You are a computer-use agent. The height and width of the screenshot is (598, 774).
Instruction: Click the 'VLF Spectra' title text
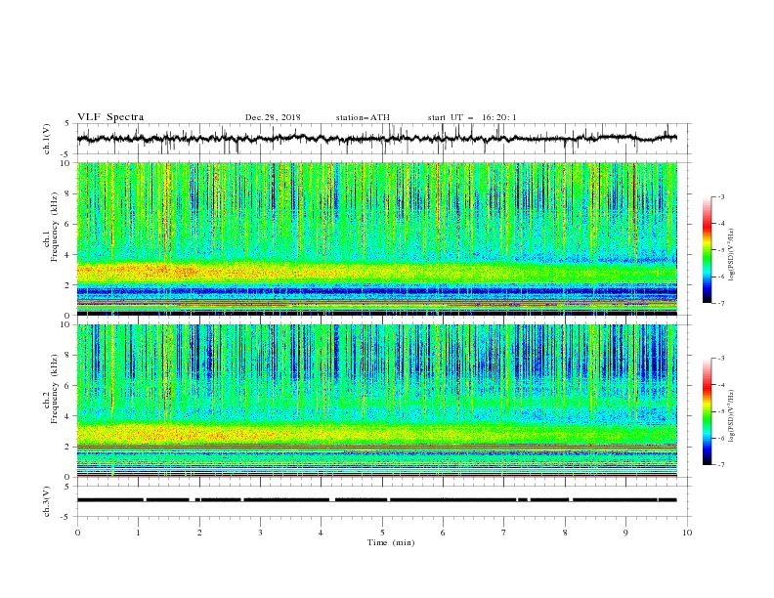pos(110,117)
